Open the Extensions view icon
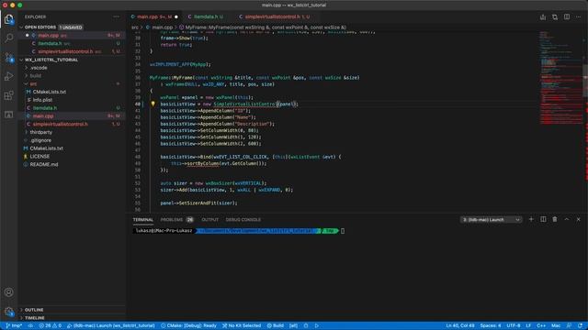This screenshot has width=588, height=330. [8, 95]
